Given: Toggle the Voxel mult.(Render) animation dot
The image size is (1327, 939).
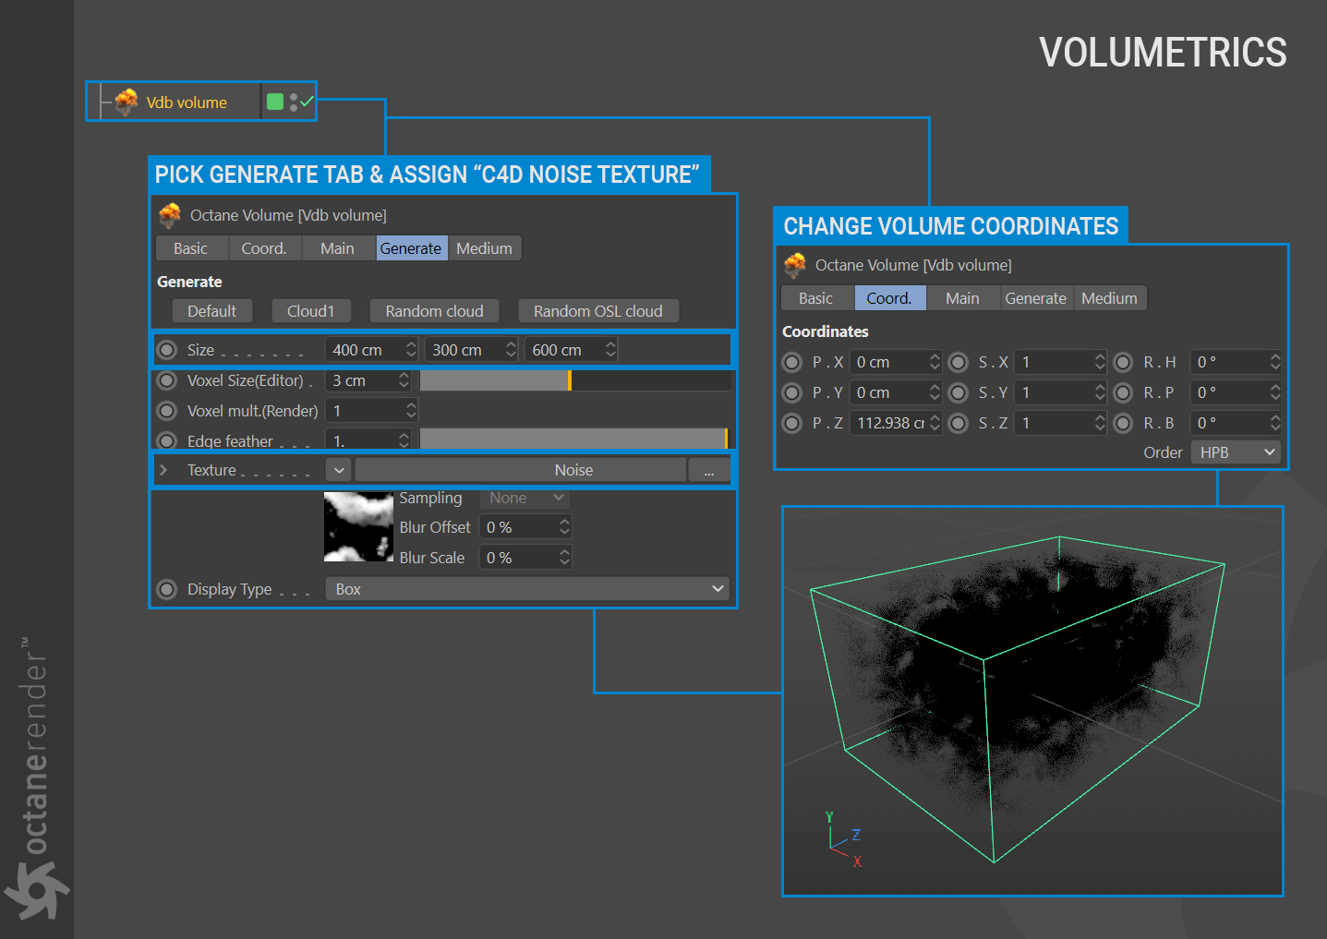Looking at the screenshot, I should tap(167, 411).
